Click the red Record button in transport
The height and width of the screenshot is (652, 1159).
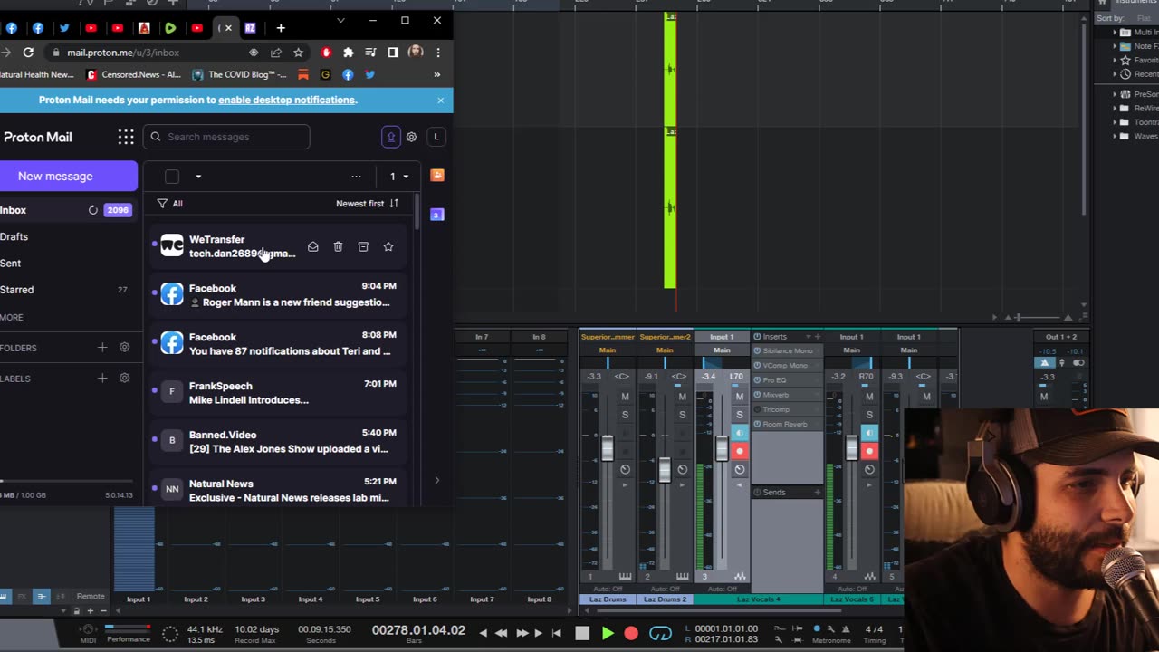pos(631,634)
